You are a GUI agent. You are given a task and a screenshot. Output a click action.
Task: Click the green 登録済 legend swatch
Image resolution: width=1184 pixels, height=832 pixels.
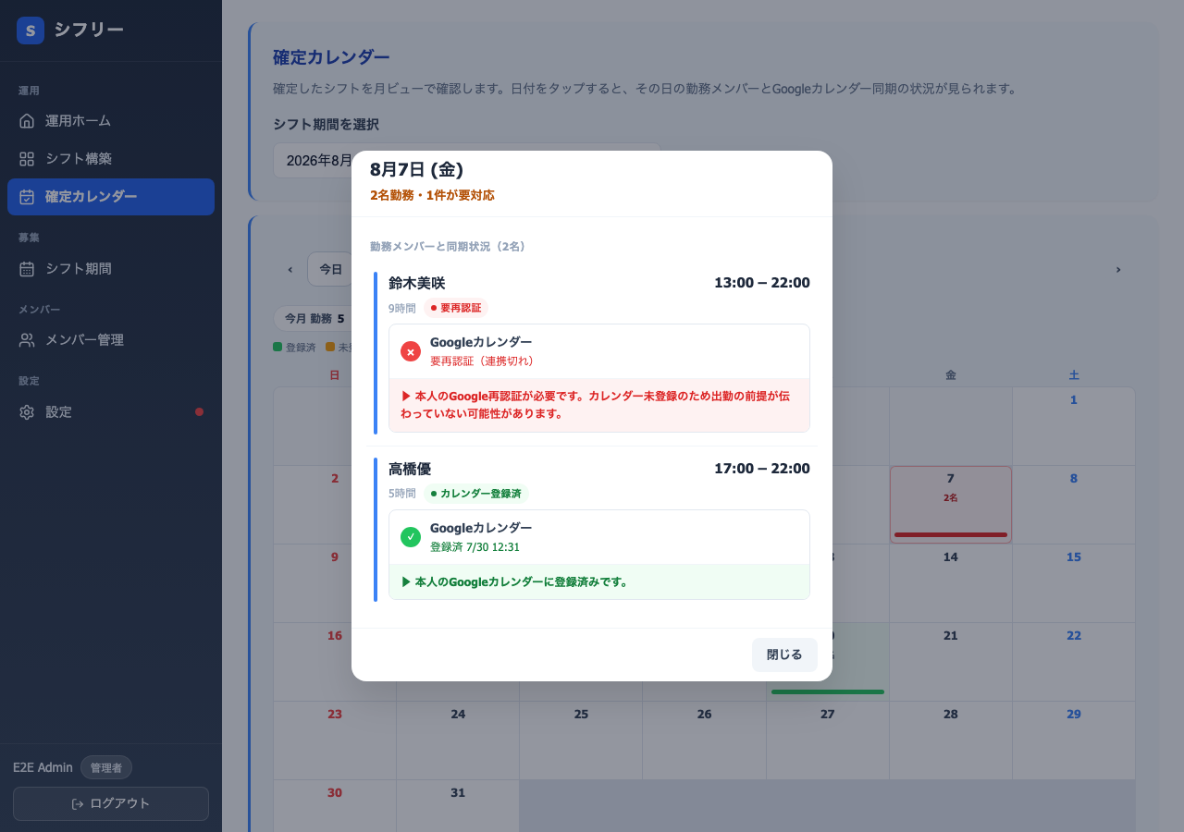point(277,348)
